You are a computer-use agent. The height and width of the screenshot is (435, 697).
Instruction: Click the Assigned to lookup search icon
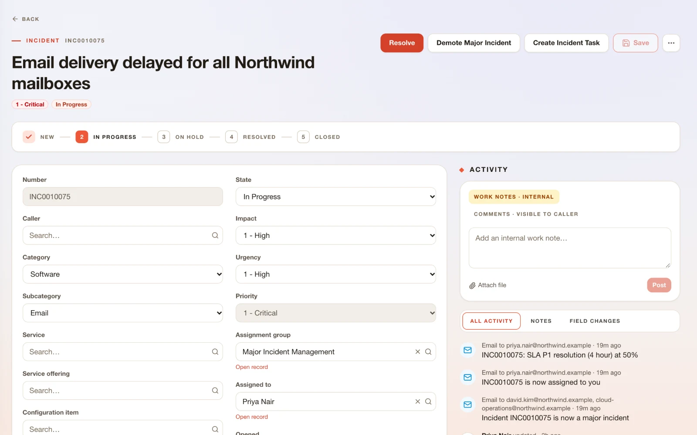tap(428, 402)
